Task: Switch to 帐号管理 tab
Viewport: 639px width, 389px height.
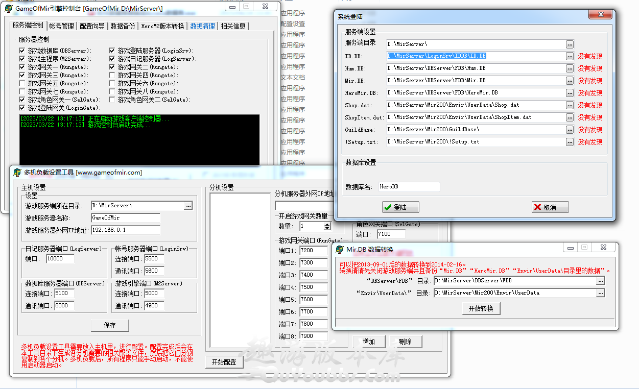Action: click(61, 26)
